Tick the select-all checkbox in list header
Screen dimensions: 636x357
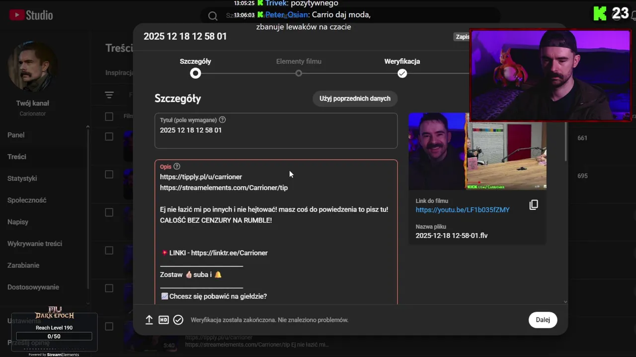[109, 117]
